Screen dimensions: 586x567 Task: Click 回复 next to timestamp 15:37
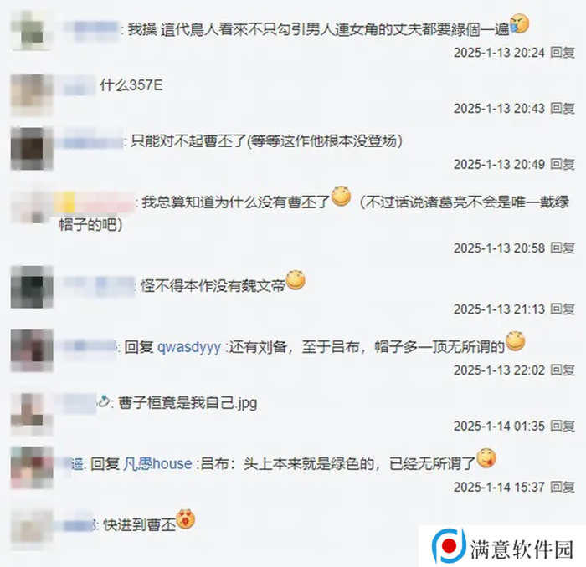(563, 487)
